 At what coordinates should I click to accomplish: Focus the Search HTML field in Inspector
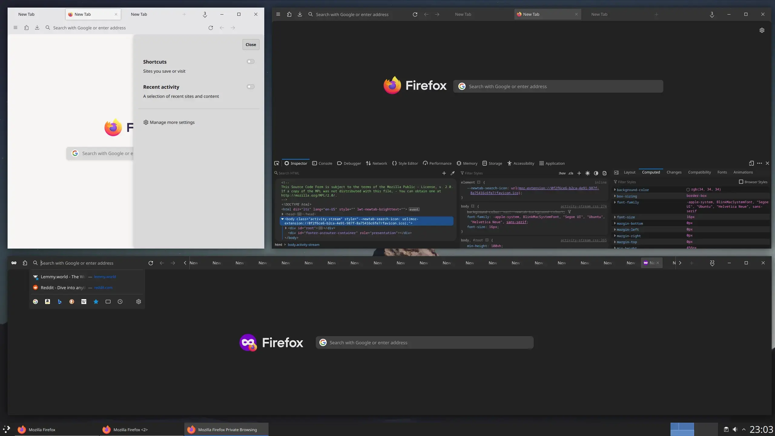point(357,173)
